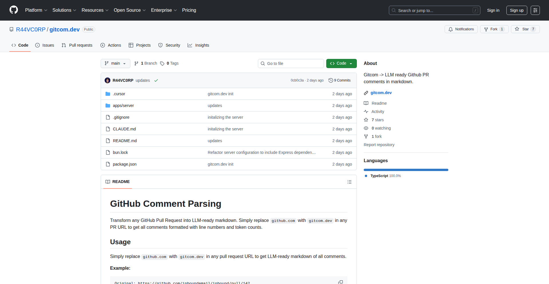The image size is (549, 284).
Task: View the 9 Commits history
Action: tap(339, 80)
